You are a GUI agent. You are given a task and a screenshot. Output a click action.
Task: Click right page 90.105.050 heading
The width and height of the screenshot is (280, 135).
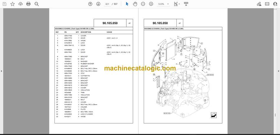coord(160,23)
